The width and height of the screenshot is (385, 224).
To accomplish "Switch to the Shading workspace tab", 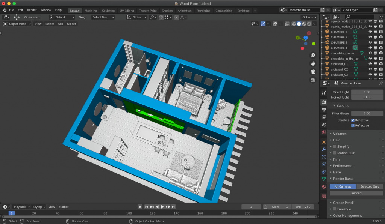I will [167, 11].
